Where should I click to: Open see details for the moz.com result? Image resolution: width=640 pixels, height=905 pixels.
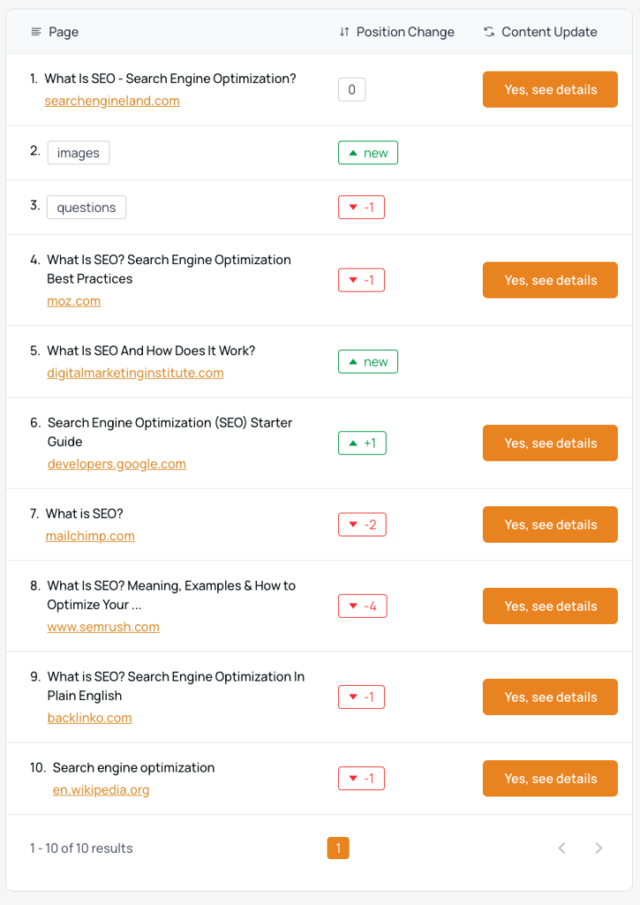pyautogui.click(x=549, y=279)
